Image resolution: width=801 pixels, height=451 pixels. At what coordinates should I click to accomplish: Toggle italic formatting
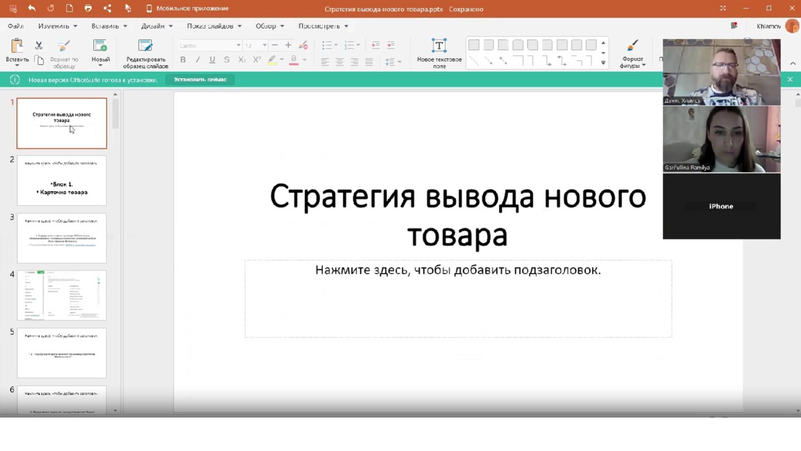[x=197, y=60]
